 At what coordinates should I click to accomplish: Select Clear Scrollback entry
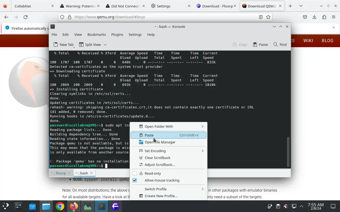click(x=168, y=158)
